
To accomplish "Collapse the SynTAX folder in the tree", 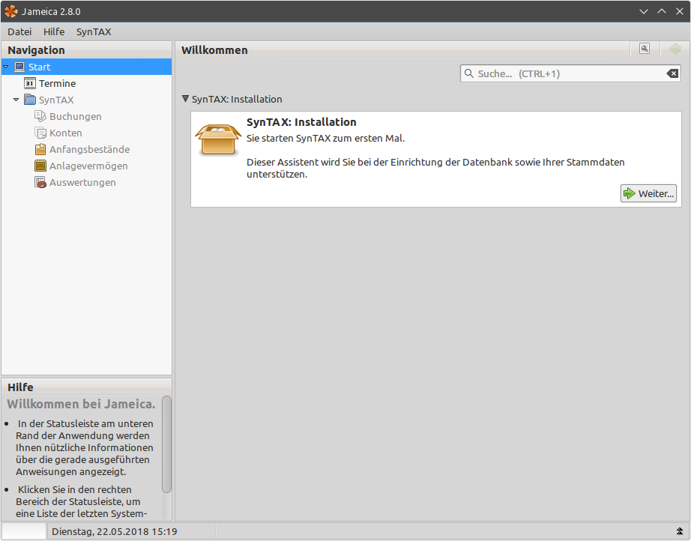I will click(16, 100).
